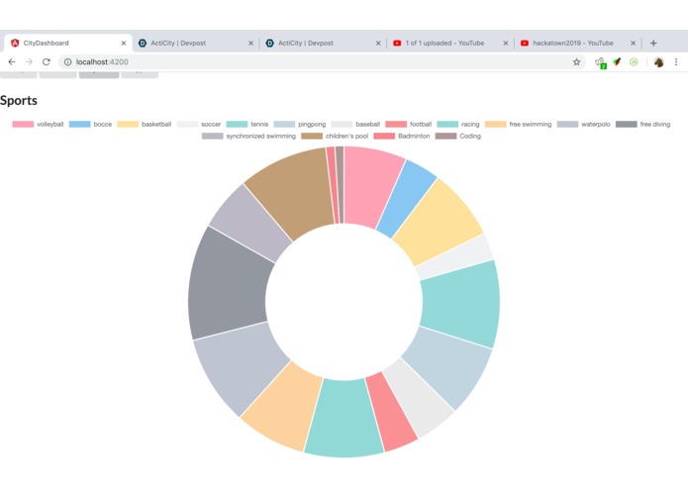Viewport: 688px width, 489px height.
Task: Click the site info icon in address bar
Action: 67,61
